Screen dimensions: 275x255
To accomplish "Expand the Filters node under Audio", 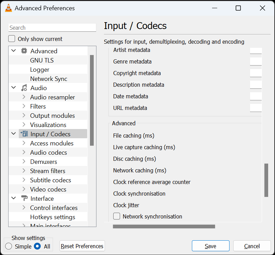I will coord(24,106).
